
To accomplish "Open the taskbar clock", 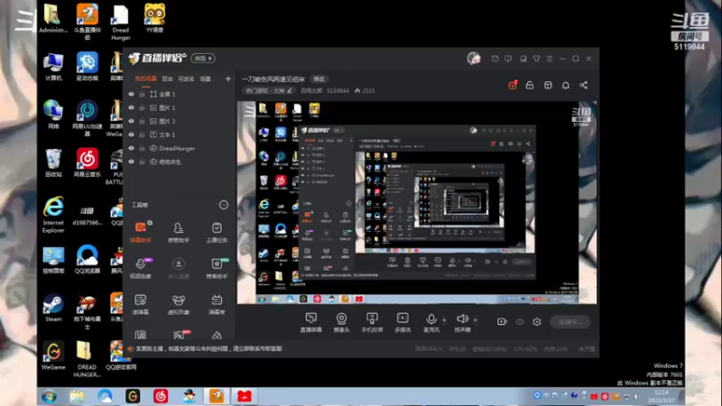I will pos(662,396).
